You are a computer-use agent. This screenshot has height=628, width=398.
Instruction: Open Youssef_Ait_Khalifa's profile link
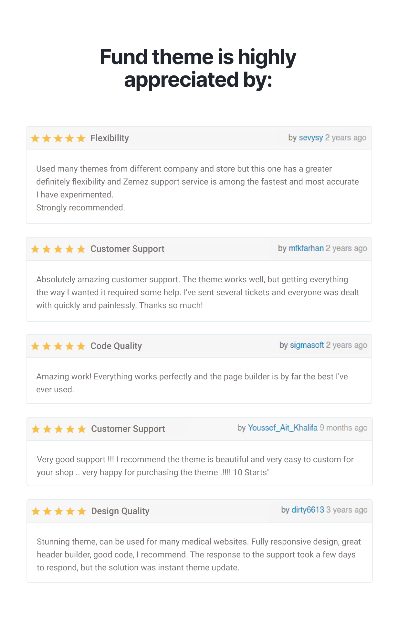point(283,428)
